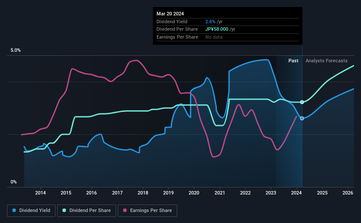Click the 2020 x-axis label
The image size is (361, 223).
(x=194, y=193)
